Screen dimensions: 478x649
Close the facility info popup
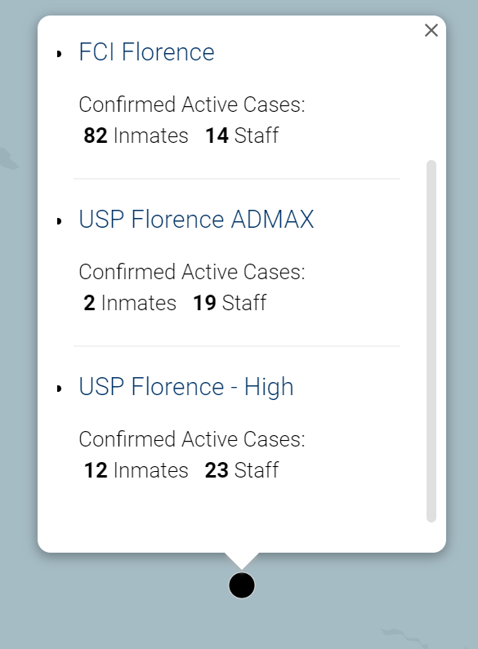[431, 30]
